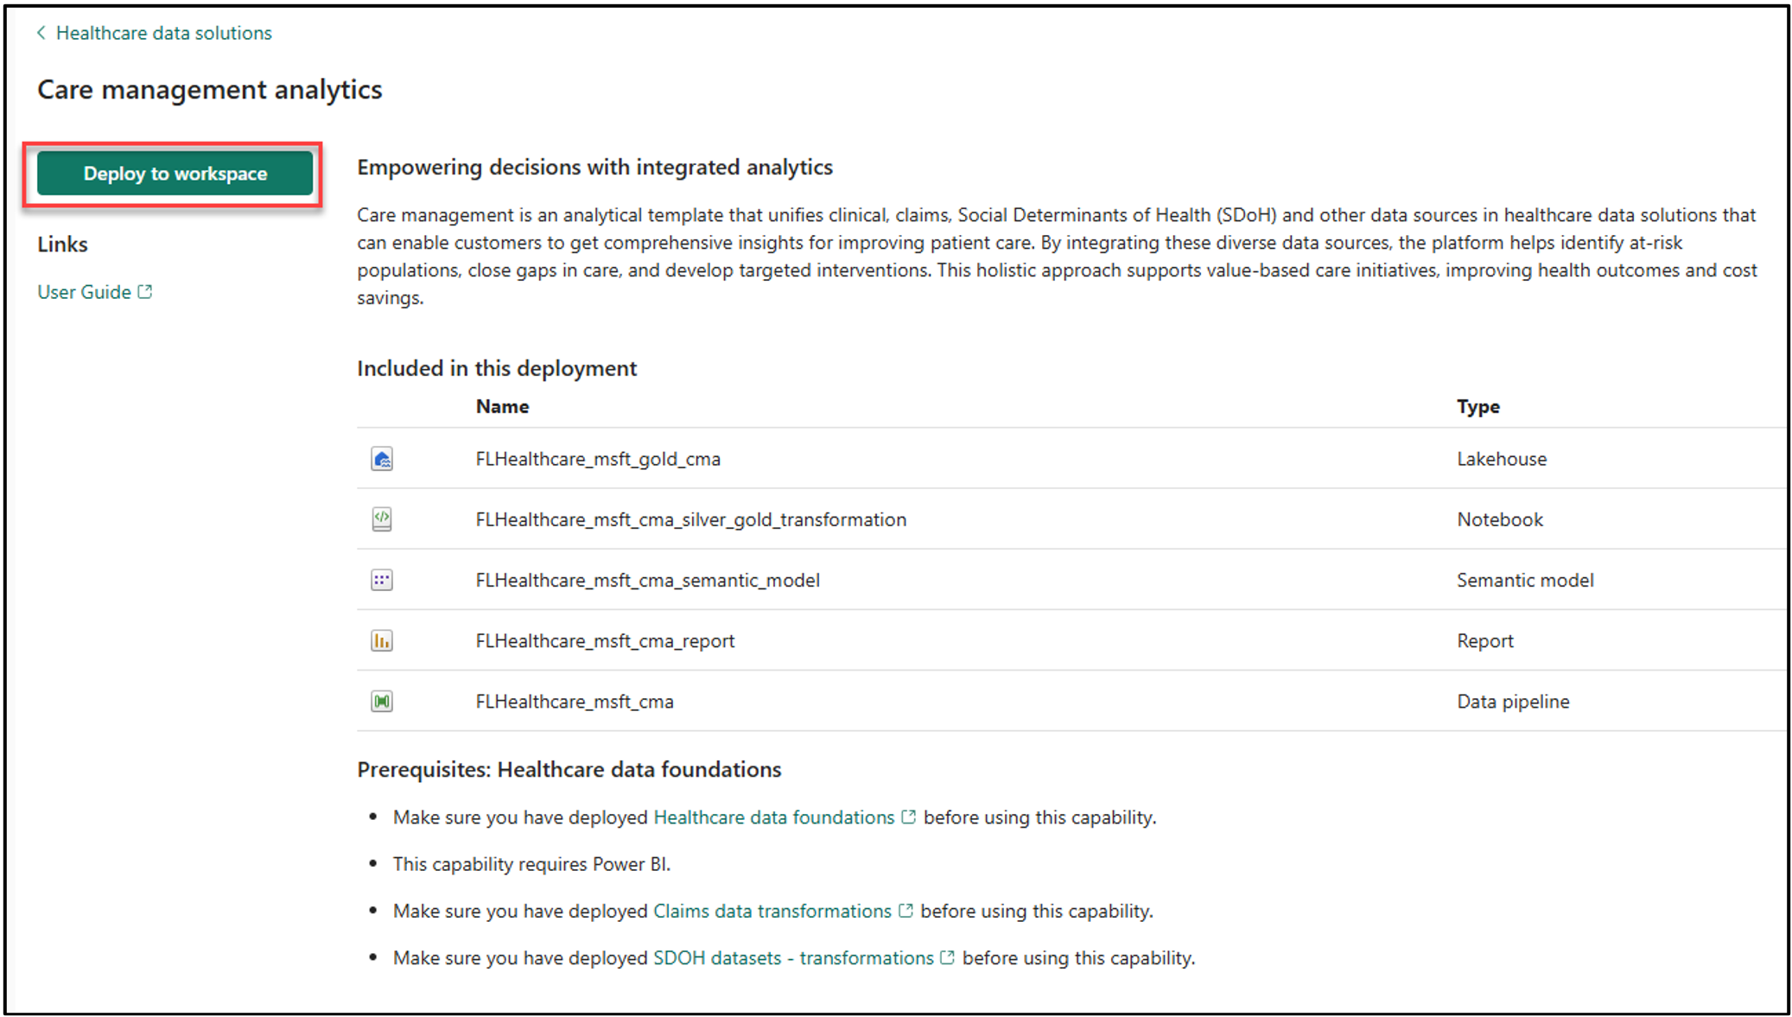Click the back chevron arrow icon

coord(41,33)
